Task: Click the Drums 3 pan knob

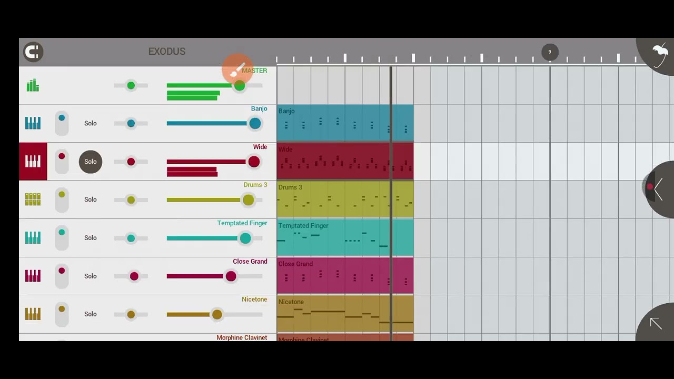Action: coord(131,200)
